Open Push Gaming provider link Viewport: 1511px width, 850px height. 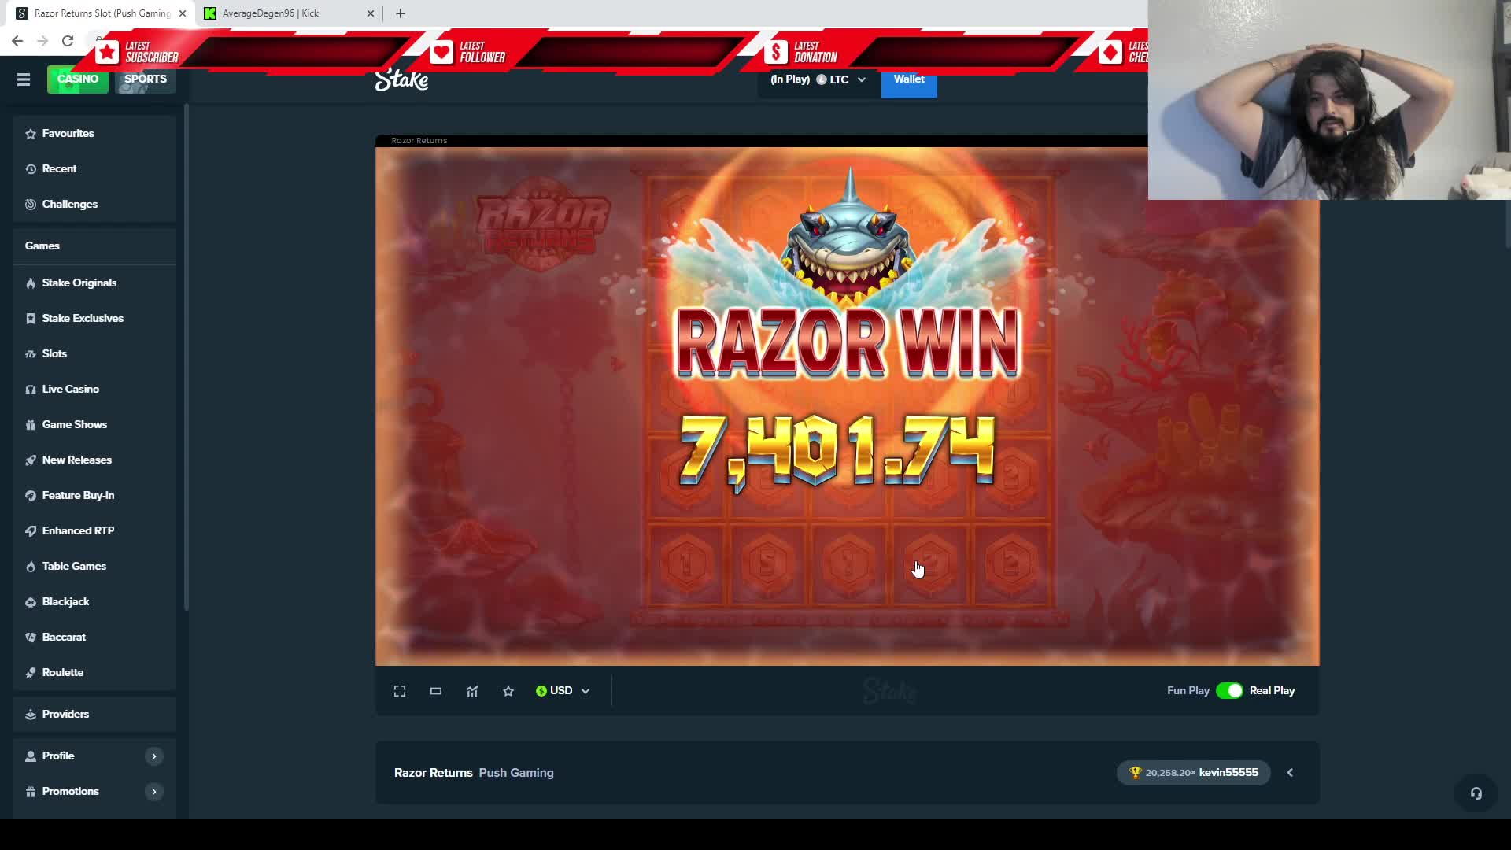point(516,773)
